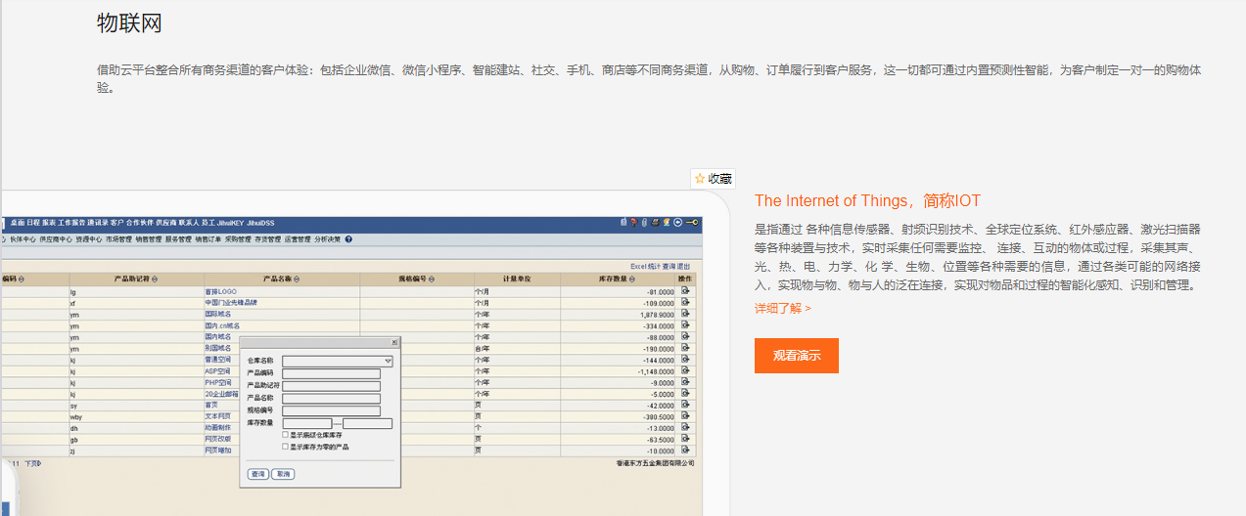Click the operation icon in the 首排LOGO row
The image size is (1246, 516).
(685, 291)
